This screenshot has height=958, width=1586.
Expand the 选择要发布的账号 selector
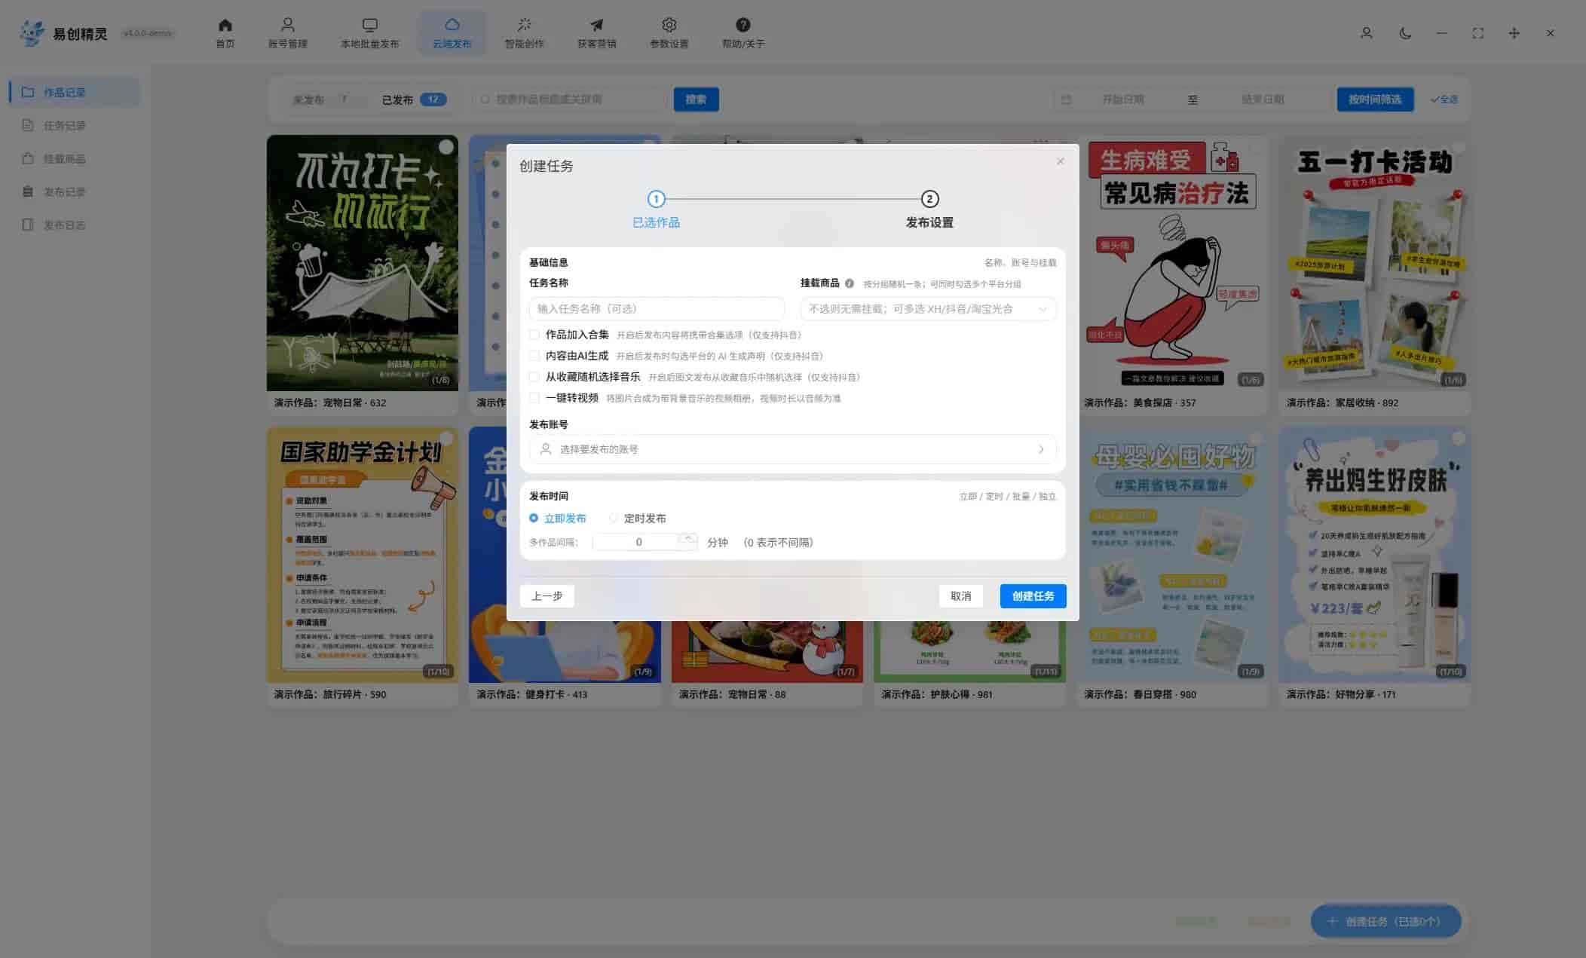tap(792, 449)
